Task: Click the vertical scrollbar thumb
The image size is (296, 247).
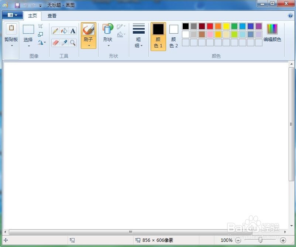Action: [x=291, y=124]
